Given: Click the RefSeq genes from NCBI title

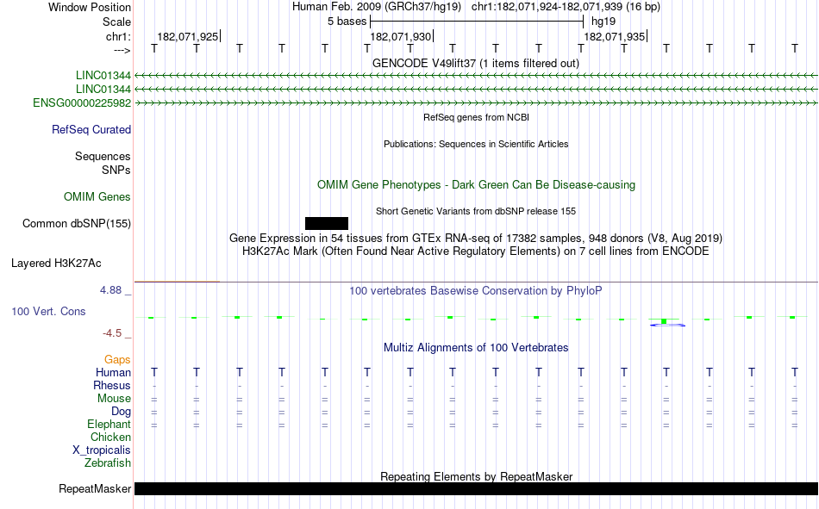Looking at the screenshot, I should tap(476, 117).
